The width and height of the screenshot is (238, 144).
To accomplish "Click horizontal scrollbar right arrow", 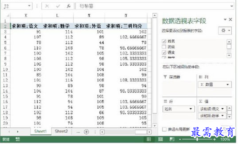I will pyautogui.click(x=149, y=132).
